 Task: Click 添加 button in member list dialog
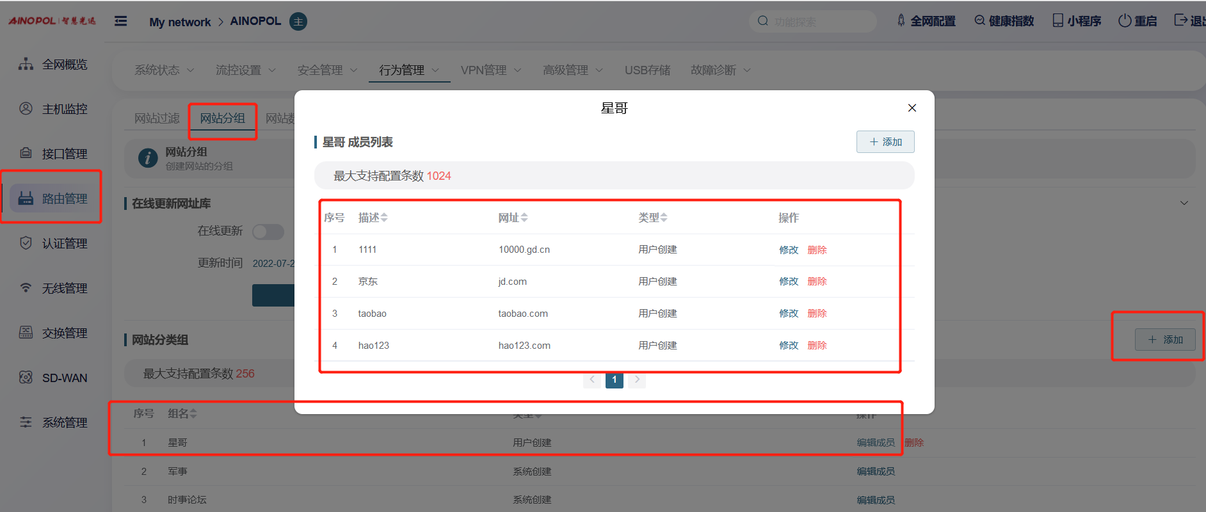tap(885, 142)
